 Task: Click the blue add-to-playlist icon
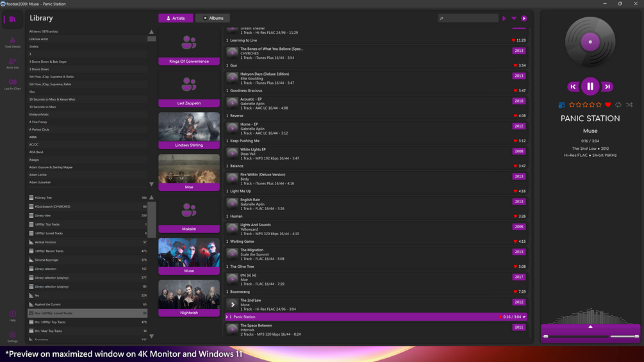(561, 105)
